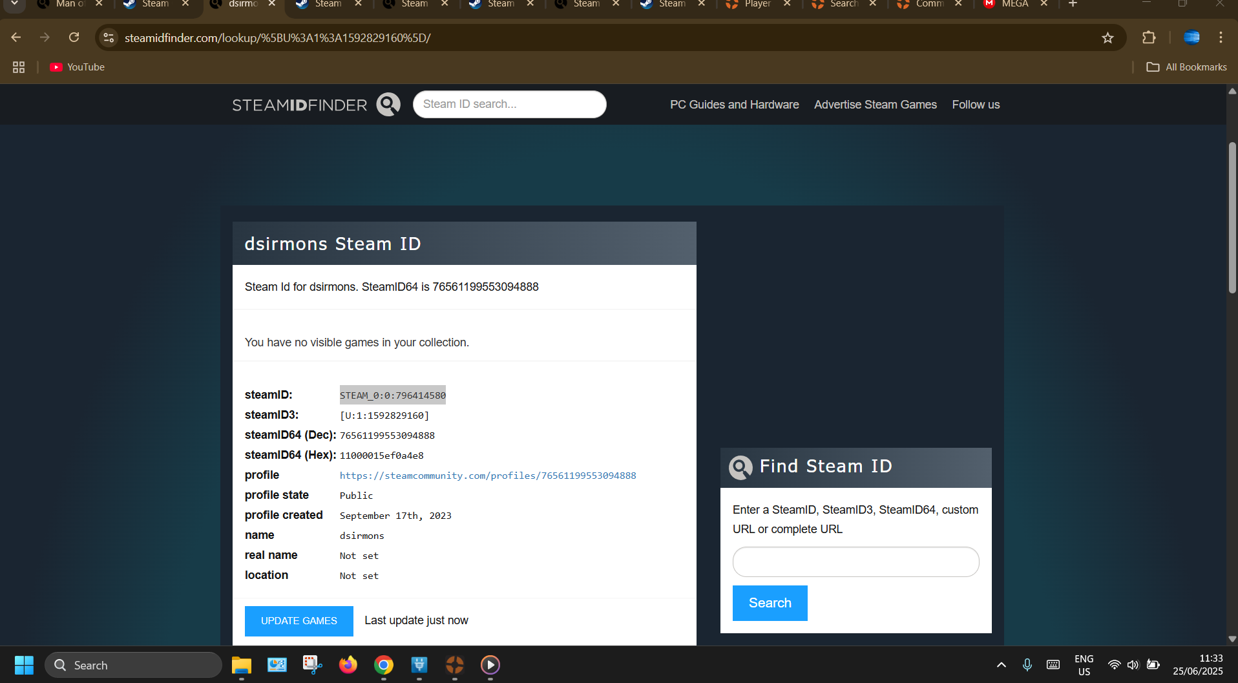This screenshot has width=1238, height=683.
Task: Open the YouTube bookmark
Action: point(77,67)
